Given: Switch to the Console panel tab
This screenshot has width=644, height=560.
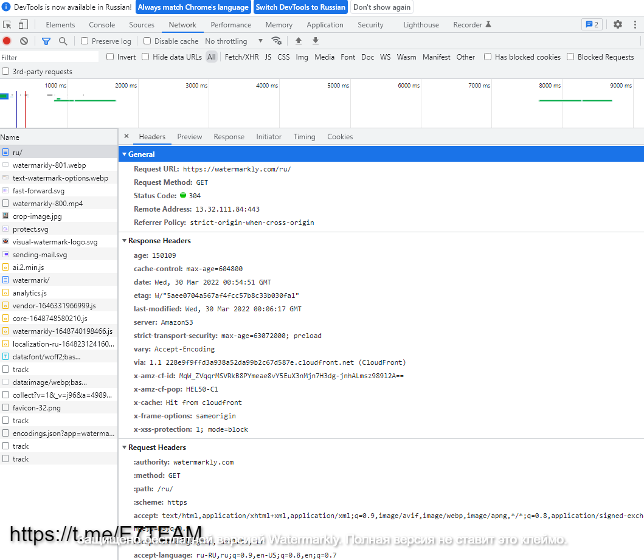Looking at the screenshot, I should pos(102,25).
